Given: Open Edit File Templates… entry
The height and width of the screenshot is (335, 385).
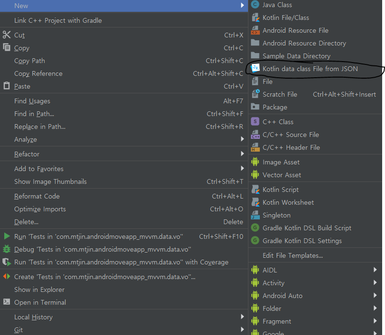Looking at the screenshot, I should pyautogui.click(x=315, y=255).
